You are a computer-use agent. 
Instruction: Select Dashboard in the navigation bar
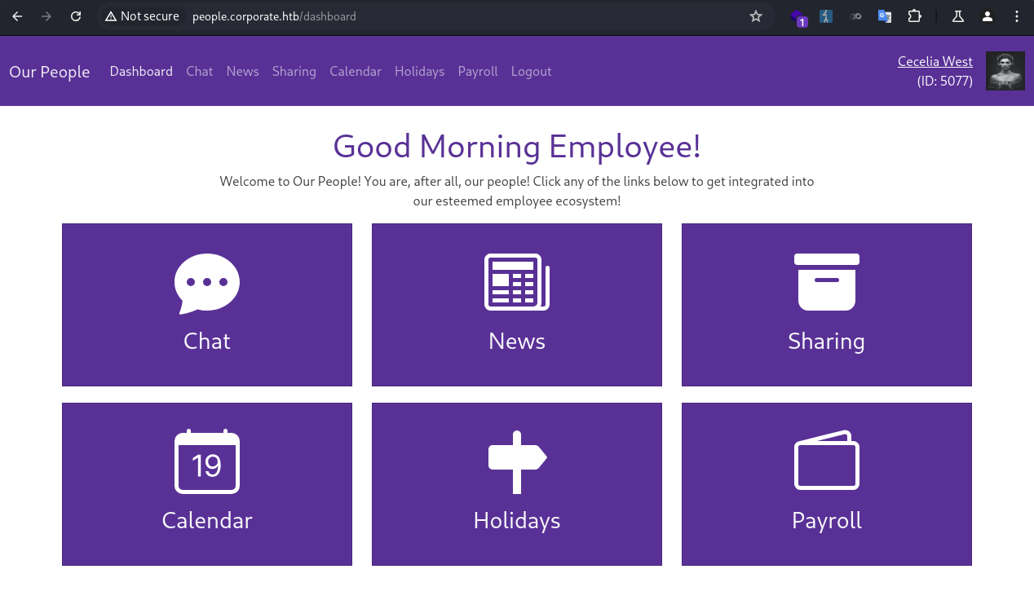[141, 72]
